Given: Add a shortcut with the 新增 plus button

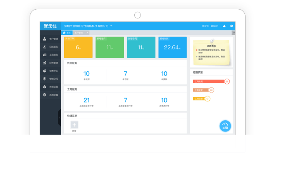Looking at the screenshot, I should coord(74,125).
